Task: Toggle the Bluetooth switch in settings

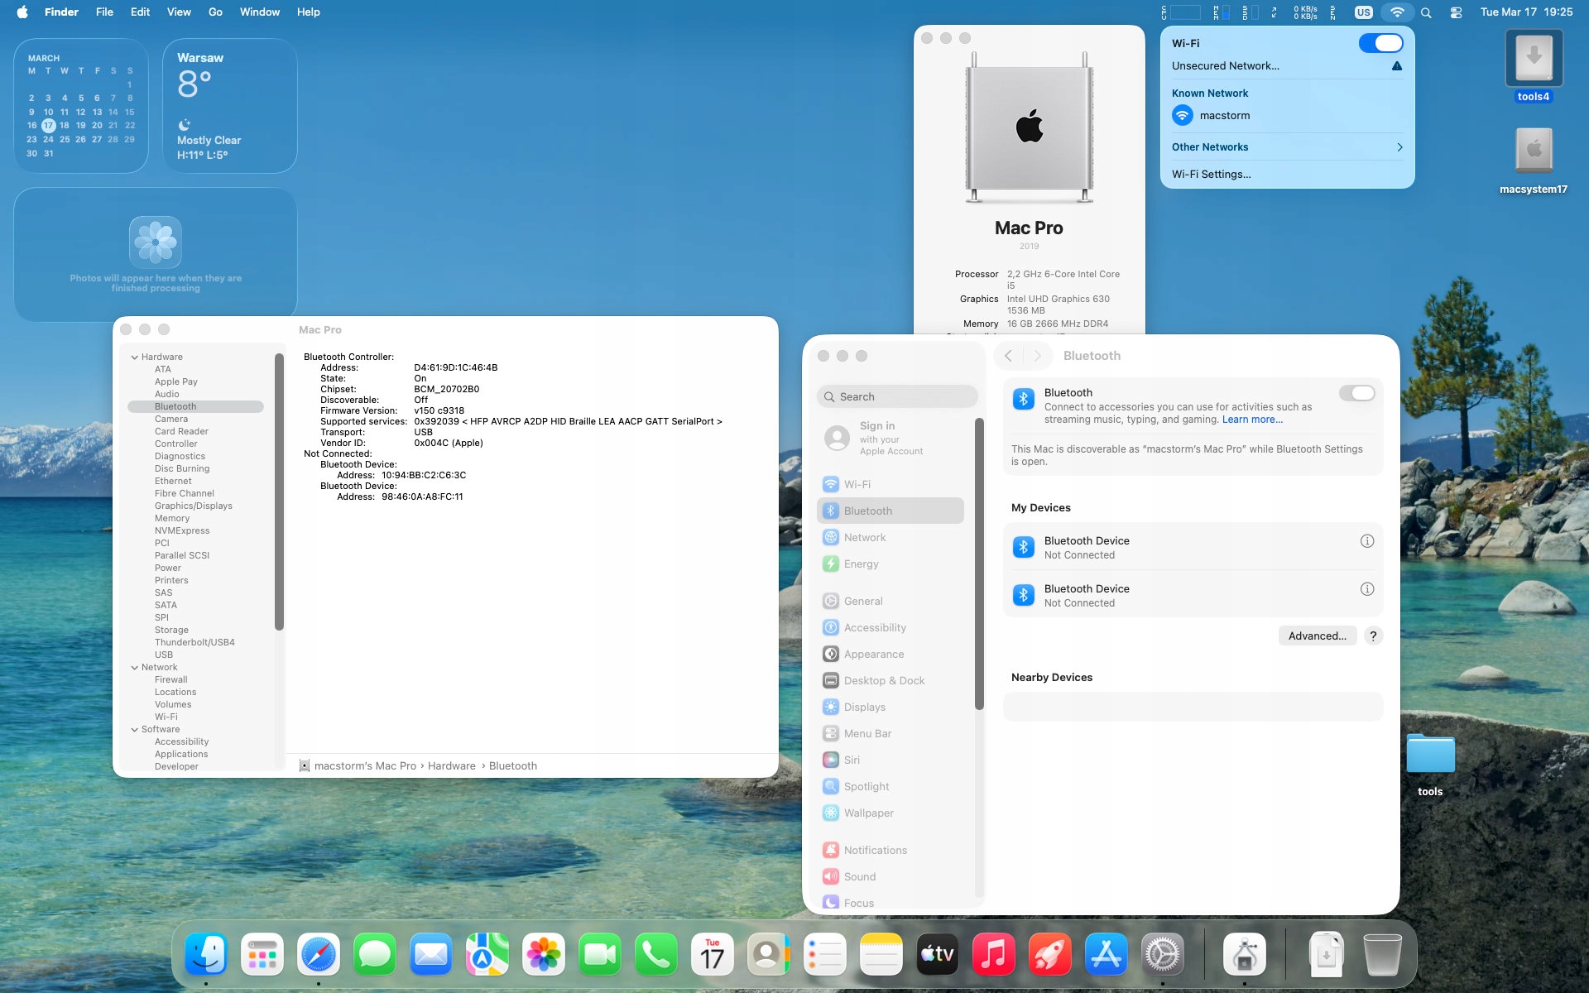Action: (x=1356, y=393)
